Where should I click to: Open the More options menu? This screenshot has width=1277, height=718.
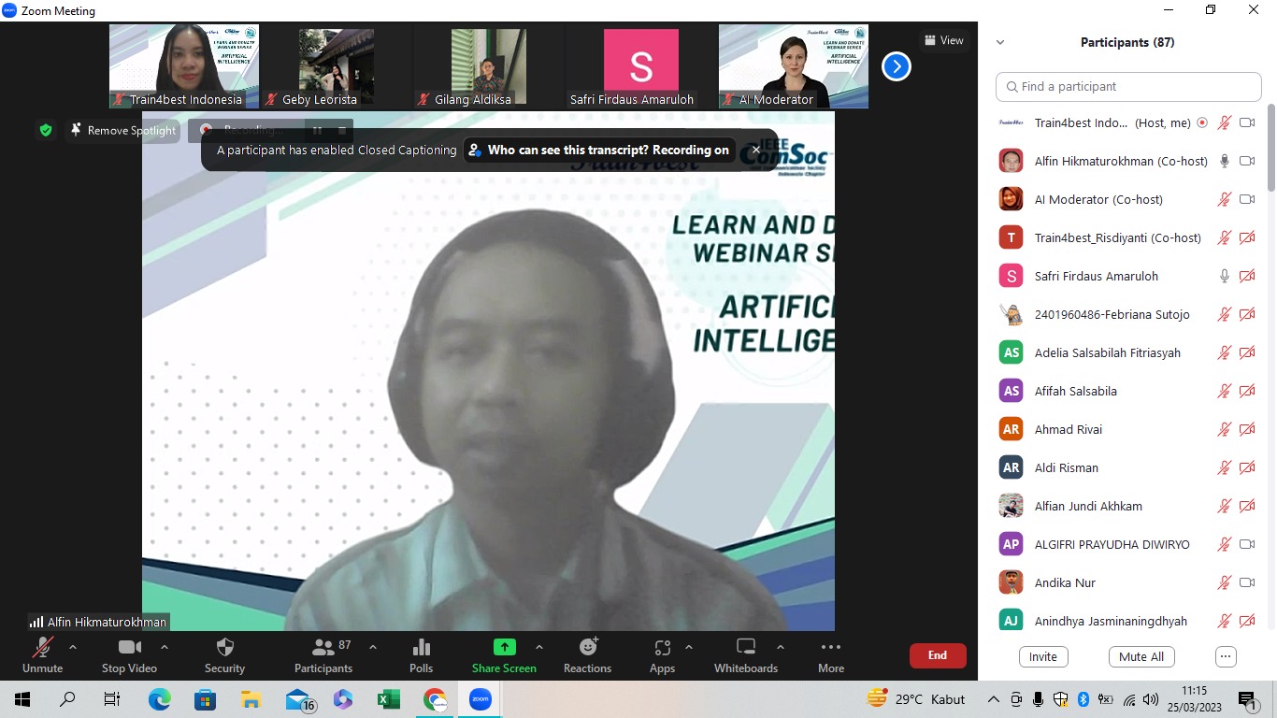[x=830, y=655]
